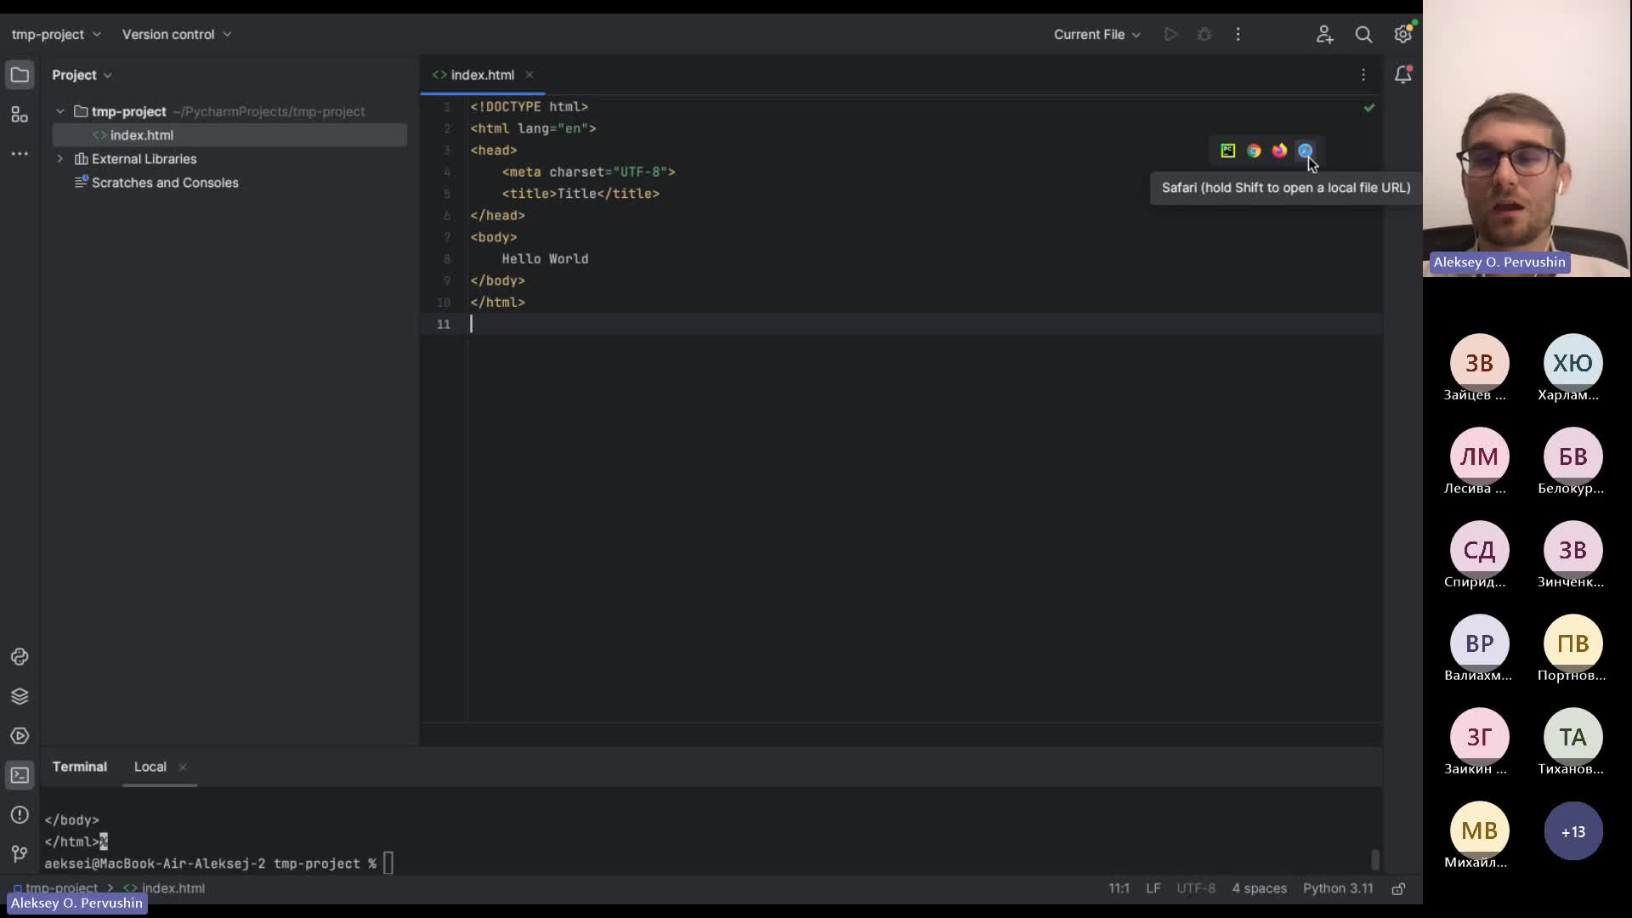
Task: Open the Python Console tool icon
Action: (x=20, y=657)
